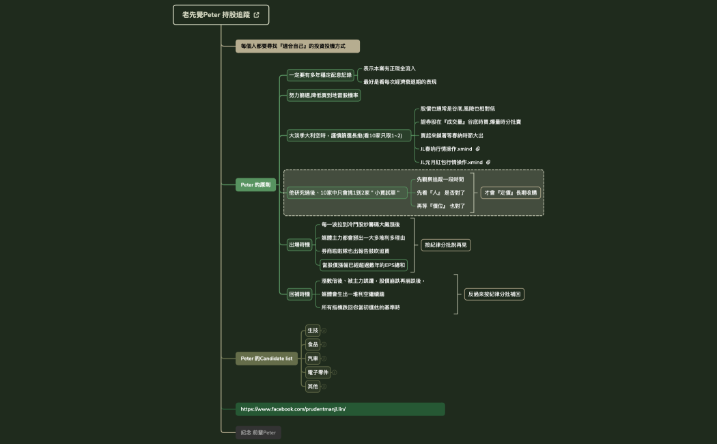Screen dimensions: 717x444
Task: Expand the 食品 node's collapsed children
Action: click(x=324, y=344)
